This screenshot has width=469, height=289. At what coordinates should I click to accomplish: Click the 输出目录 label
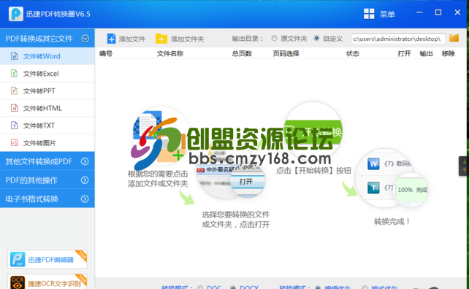248,39
